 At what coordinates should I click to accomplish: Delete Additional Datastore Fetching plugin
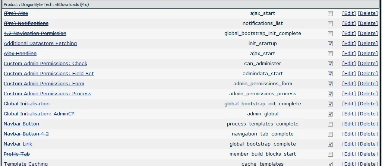(x=368, y=43)
